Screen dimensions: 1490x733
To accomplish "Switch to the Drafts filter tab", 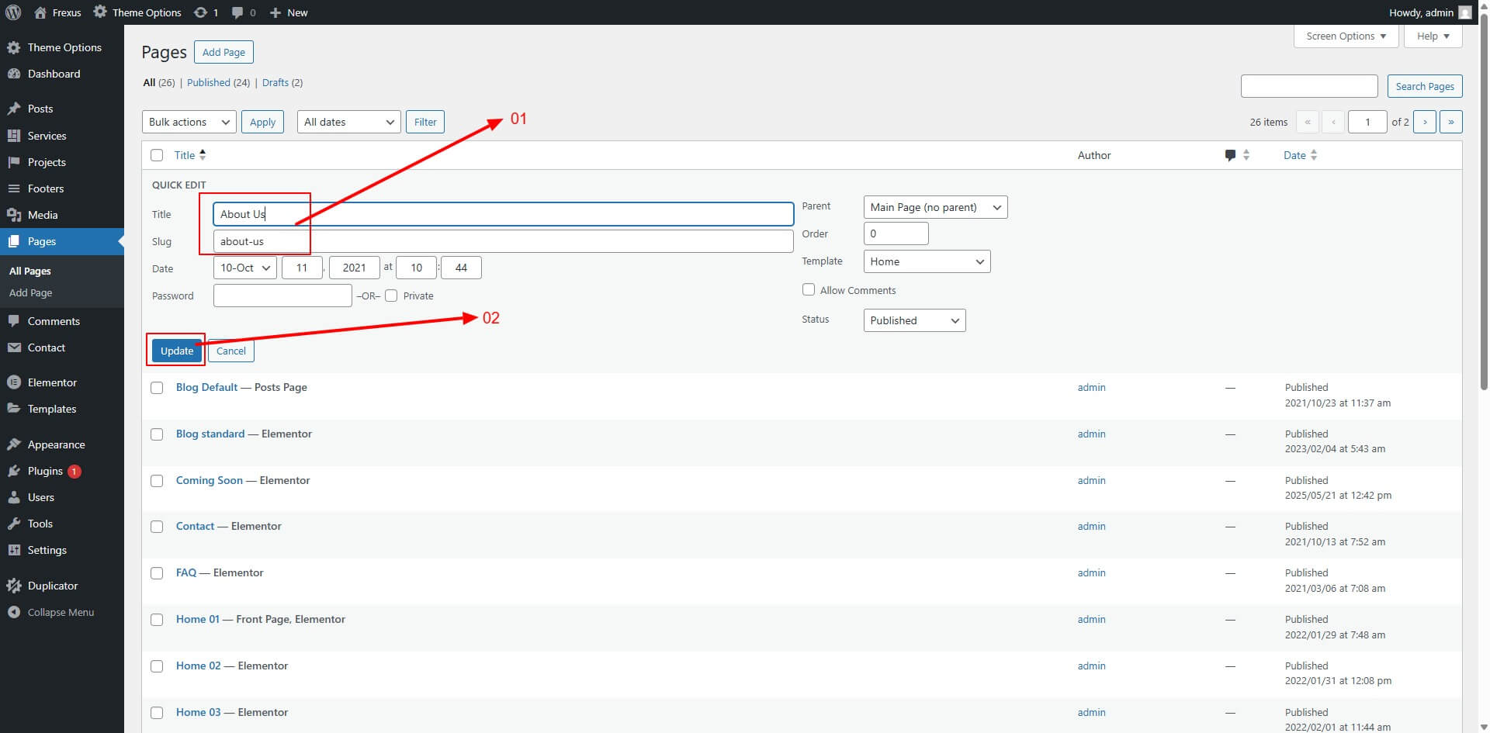I will pos(275,82).
